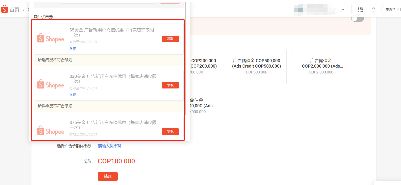Image resolution: width=401 pixels, height=185 pixels.
Task: Claim the $5美金 voucher with 领取
Action: (170, 39)
